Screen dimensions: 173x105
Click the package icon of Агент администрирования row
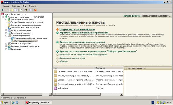55,76
